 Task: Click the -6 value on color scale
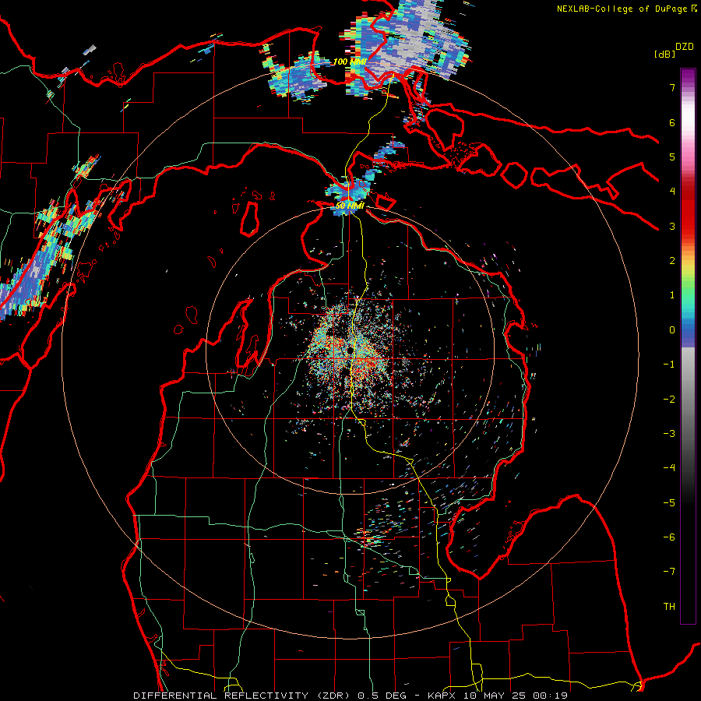(x=669, y=537)
